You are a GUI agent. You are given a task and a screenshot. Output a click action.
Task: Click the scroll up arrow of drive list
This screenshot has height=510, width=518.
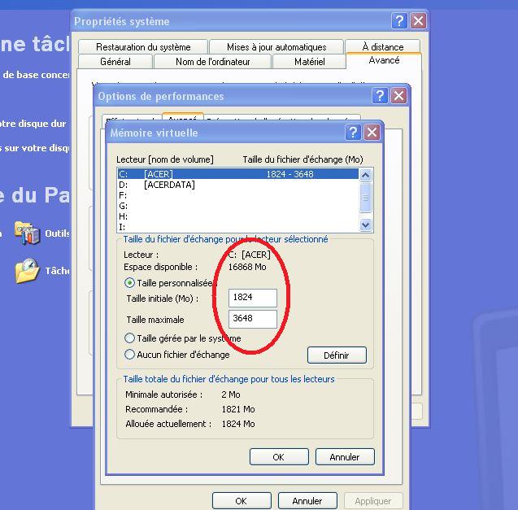pos(365,175)
